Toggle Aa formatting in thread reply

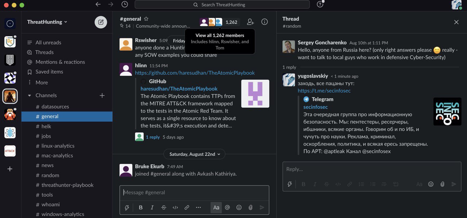point(420,184)
